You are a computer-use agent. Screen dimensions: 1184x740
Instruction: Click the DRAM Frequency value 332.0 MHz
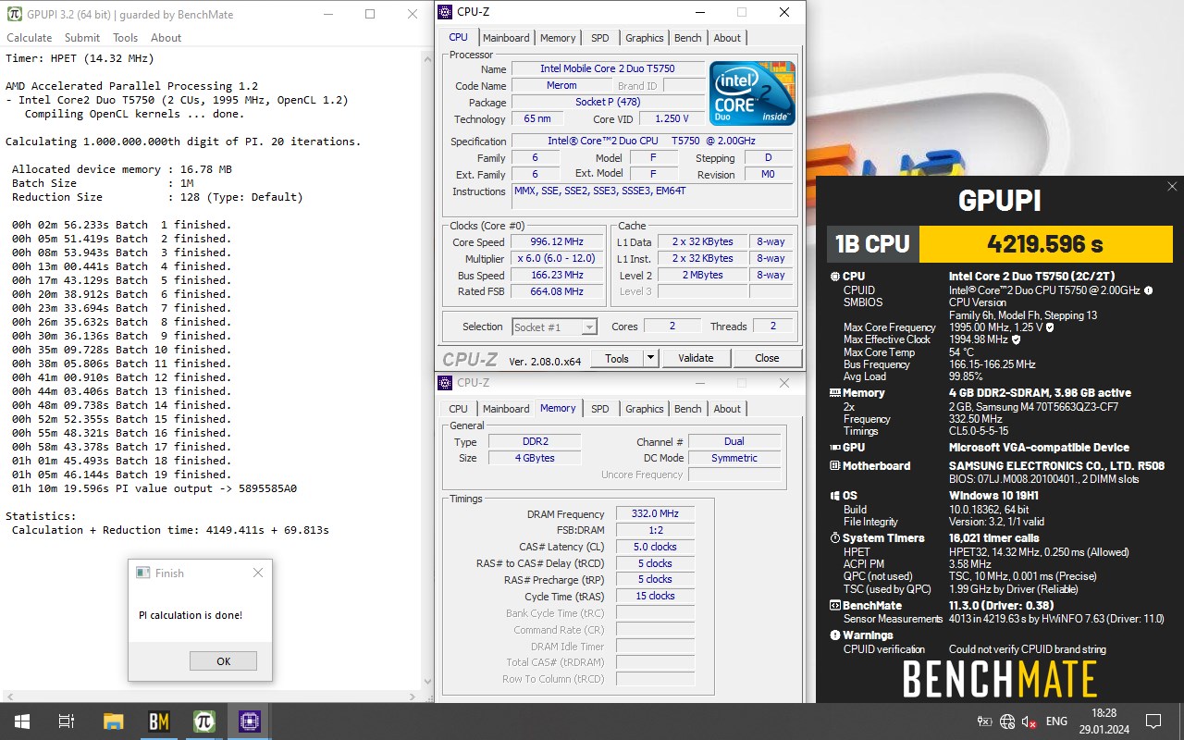[x=656, y=514]
